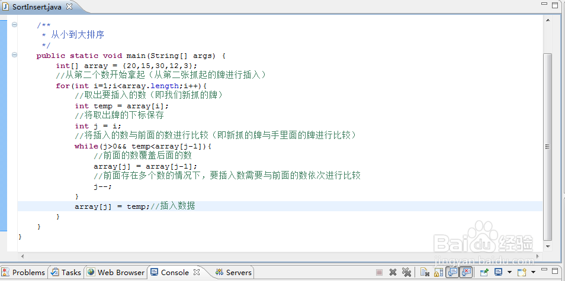Open the Web Browser tab
565x281 pixels.
point(116,272)
